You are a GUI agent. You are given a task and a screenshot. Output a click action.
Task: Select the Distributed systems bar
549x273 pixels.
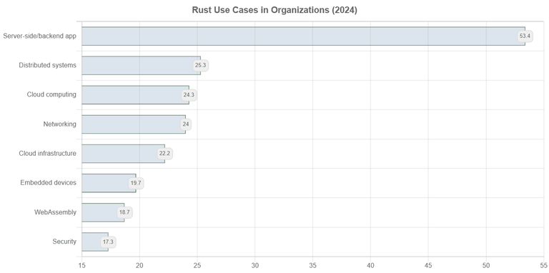tap(141, 66)
